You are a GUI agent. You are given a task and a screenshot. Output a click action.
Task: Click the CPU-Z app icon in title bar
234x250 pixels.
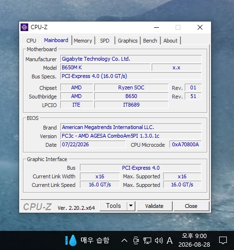coord(24,27)
